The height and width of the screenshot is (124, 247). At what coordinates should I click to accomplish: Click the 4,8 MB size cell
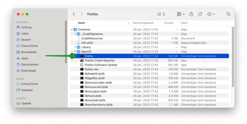[173, 96]
